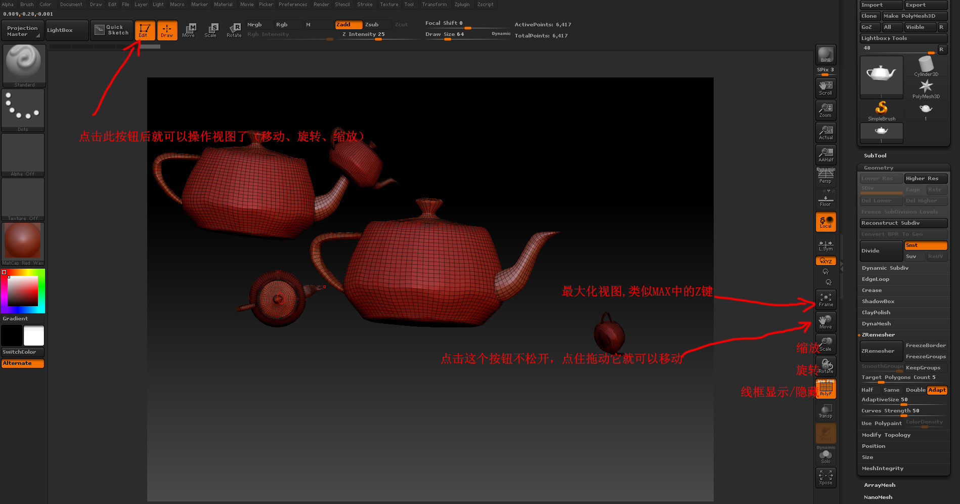Viewport: 960px width, 504px height.
Task: Set canvas to Actual size
Action: (825, 132)
